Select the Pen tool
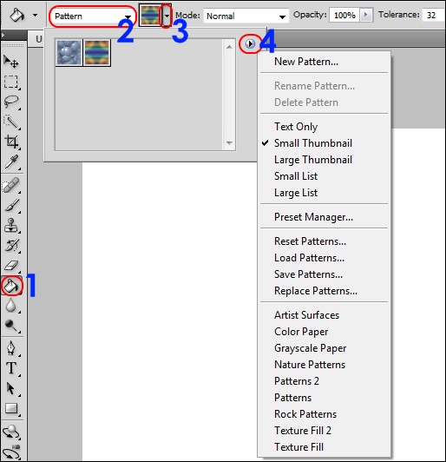 11,348
